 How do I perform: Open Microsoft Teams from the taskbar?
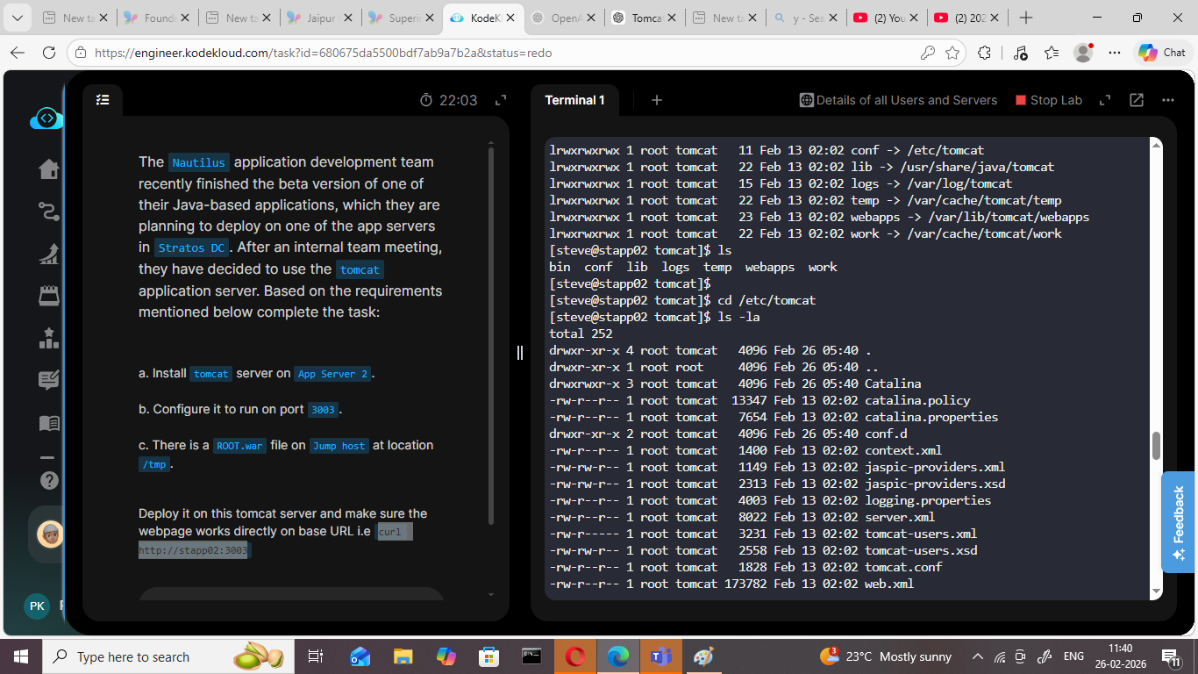tap(660, 656)
